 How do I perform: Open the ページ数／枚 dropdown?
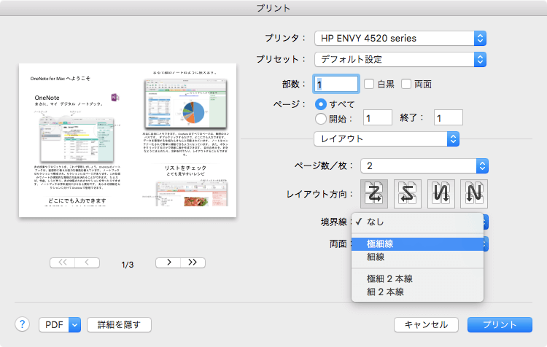424,165
